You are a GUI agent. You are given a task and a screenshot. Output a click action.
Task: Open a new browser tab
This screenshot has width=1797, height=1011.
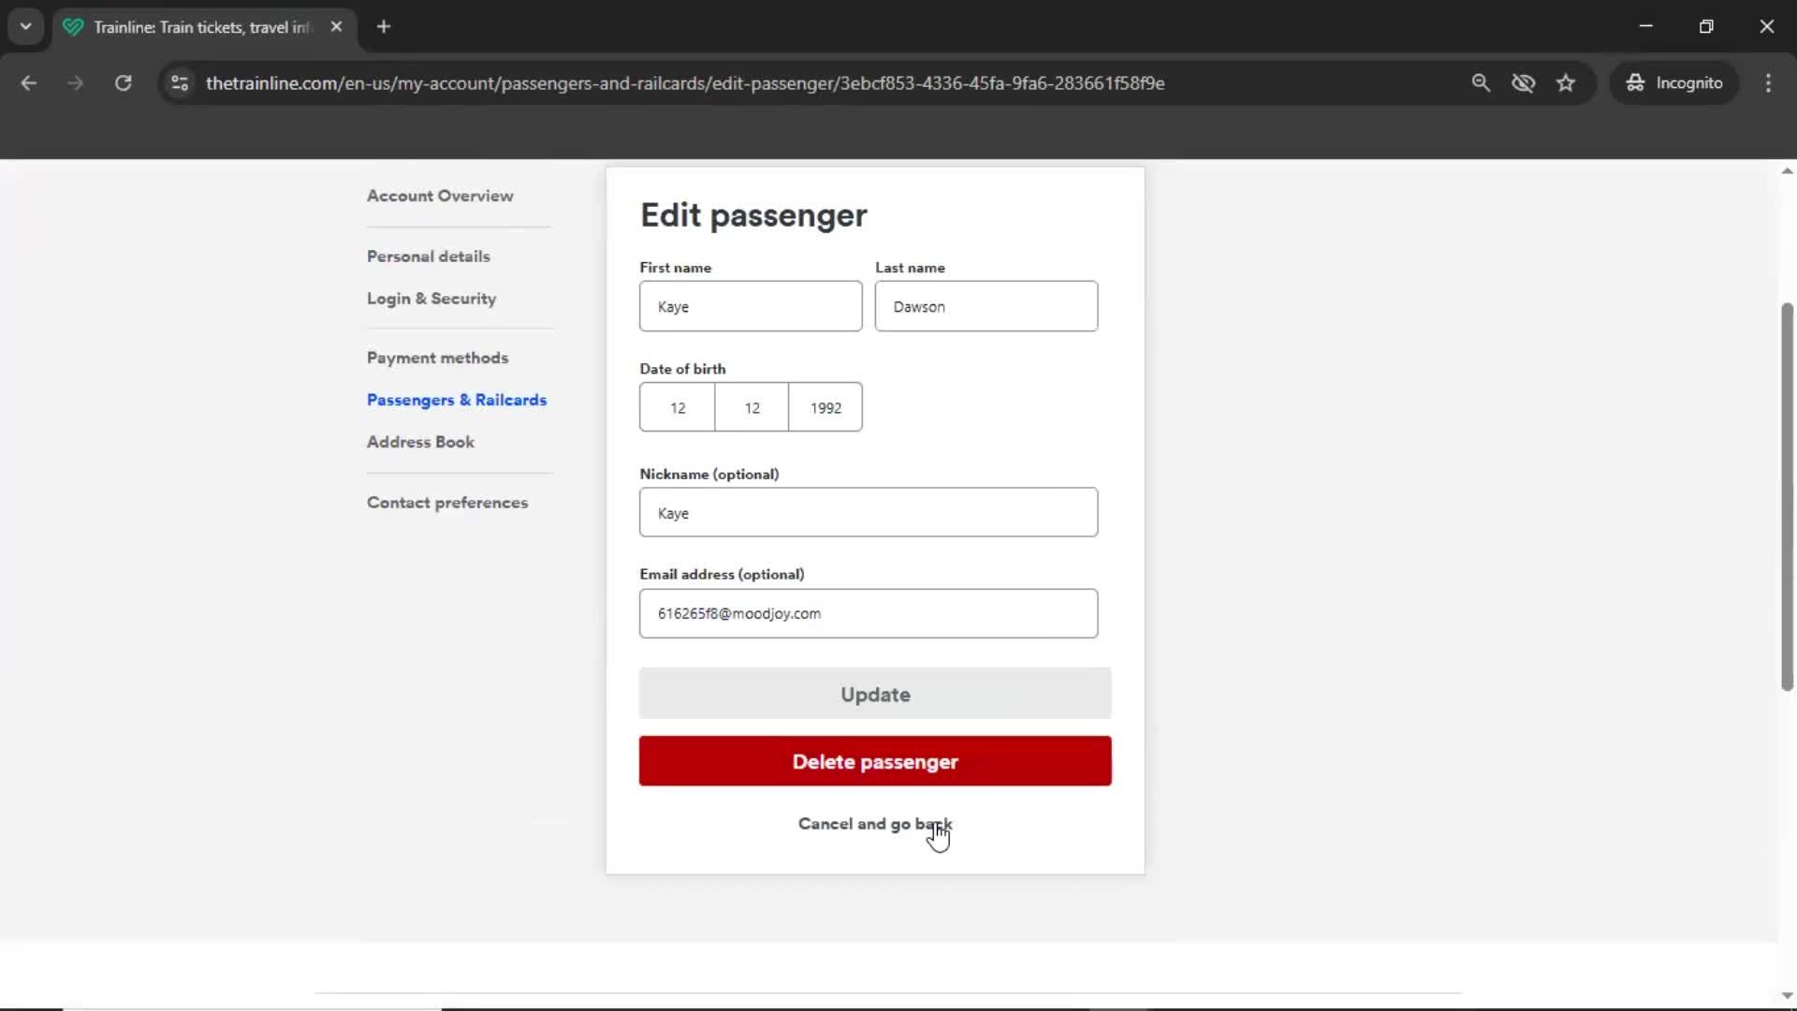383,26
